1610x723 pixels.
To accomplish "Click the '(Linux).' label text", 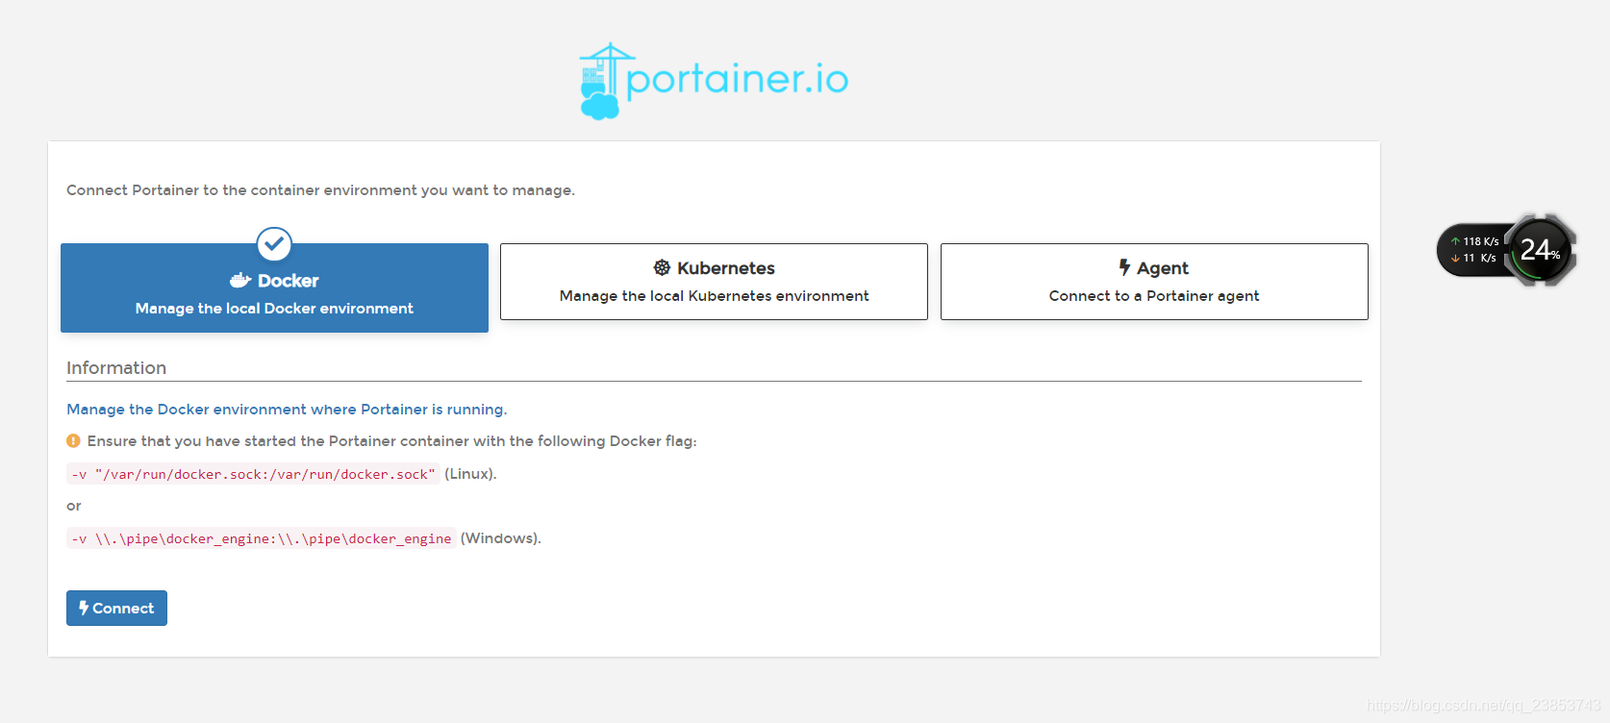I will pyautogui.click(x=470, y=474).
